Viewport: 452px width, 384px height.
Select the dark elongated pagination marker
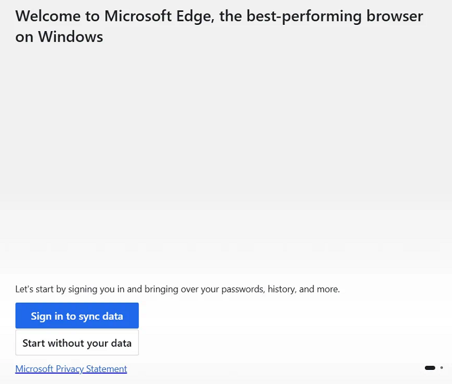click(x=430, y=368)
